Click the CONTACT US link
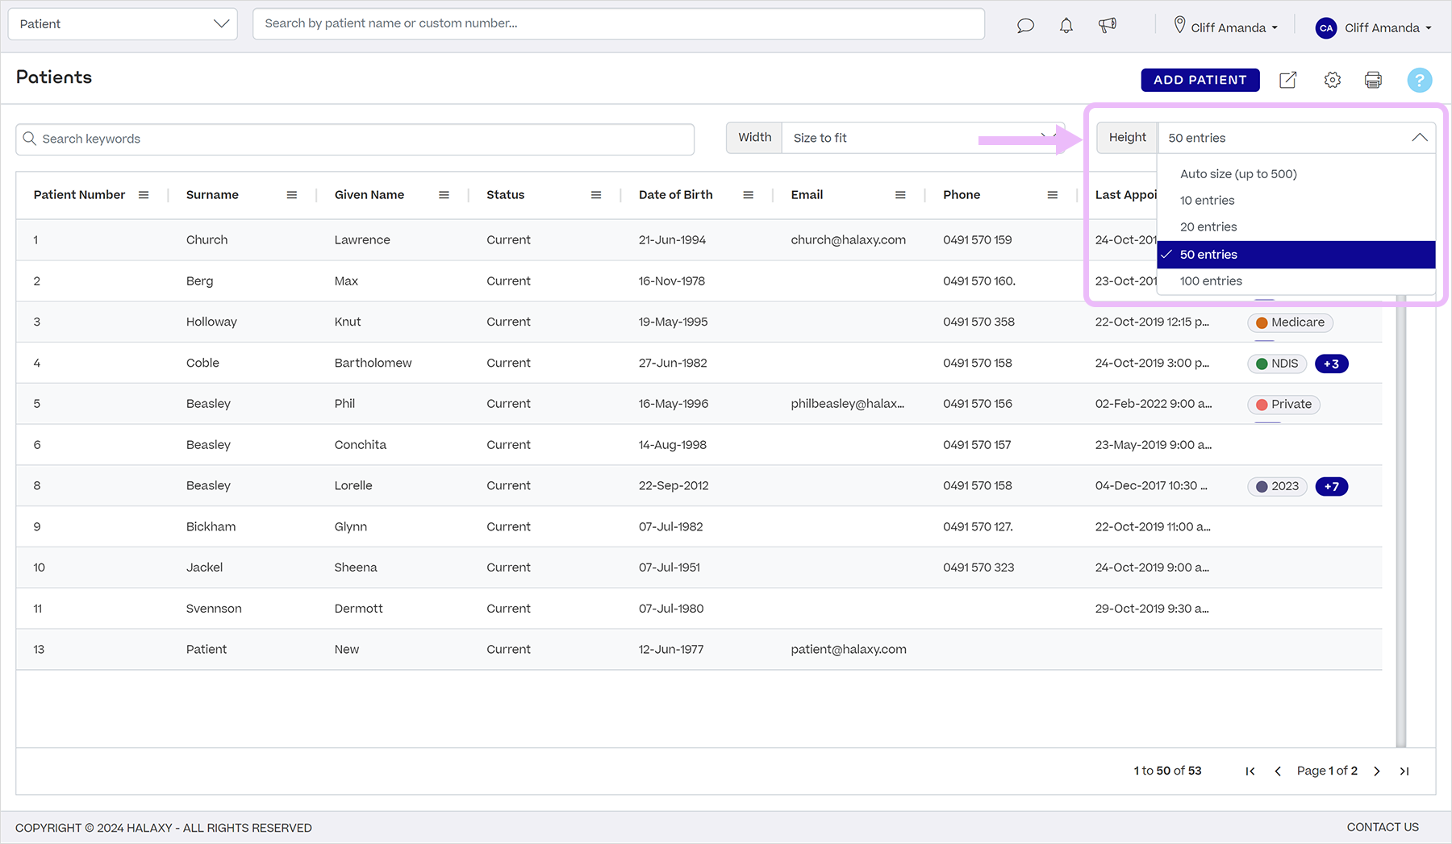Image resolution: width=1452 pixels, height=844 pixels. click(1383, 827)
